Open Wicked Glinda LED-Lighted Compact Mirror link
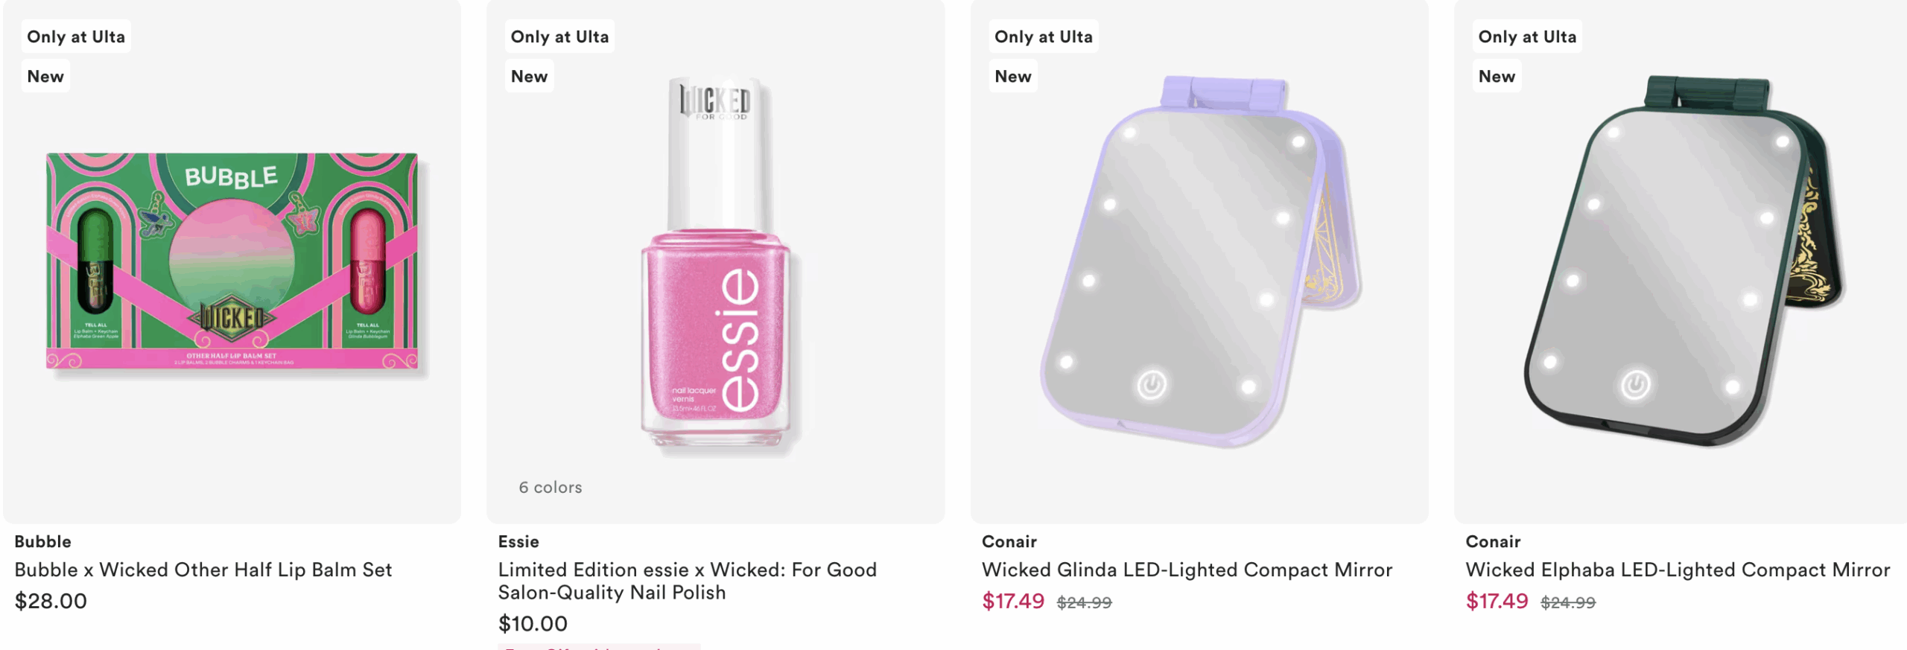1907x650 pixels. [1187, 570]
